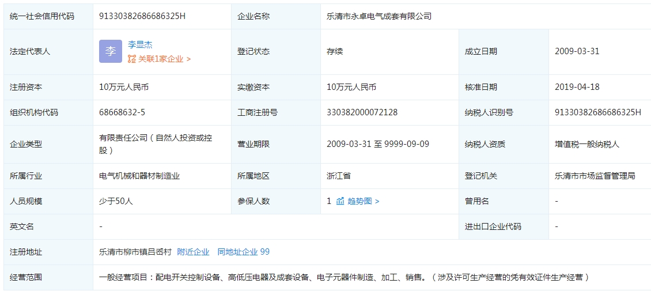Click the 工商注册号 value 330382000072128

coord(362,112)
